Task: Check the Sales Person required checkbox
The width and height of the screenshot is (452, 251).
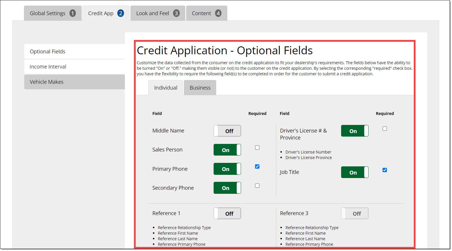Action: pyautogui.click(x=257, y=148)
